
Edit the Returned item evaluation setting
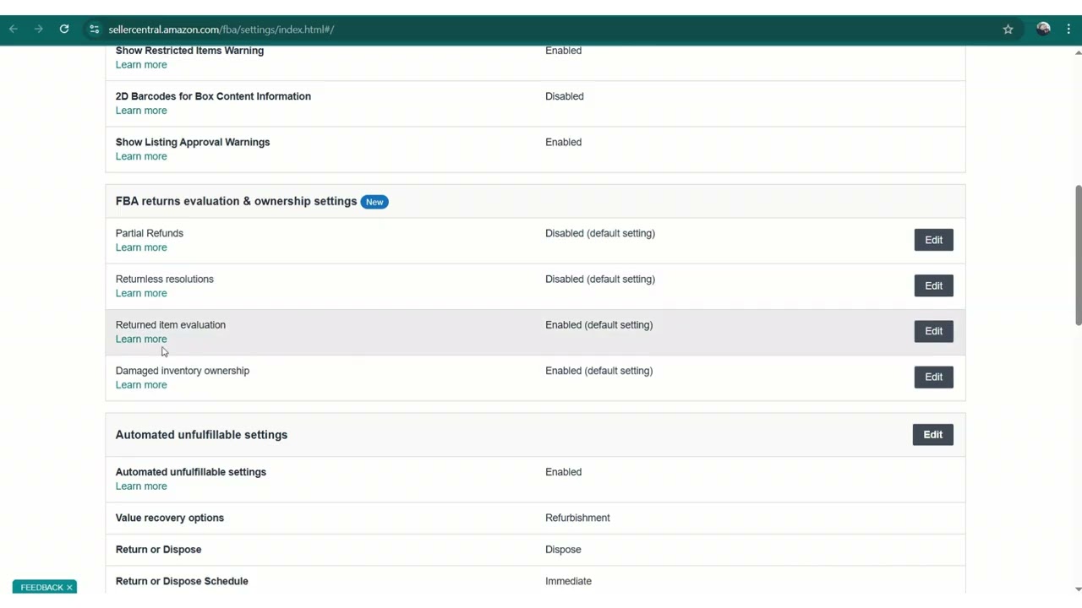[x=933, y=331]
